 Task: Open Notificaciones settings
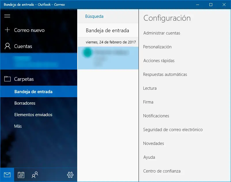[156, 116]
